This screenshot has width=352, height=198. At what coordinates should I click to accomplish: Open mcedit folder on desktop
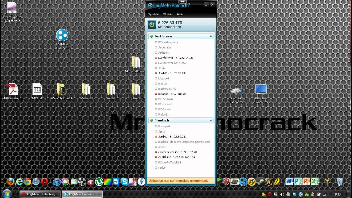pos(112,92)
